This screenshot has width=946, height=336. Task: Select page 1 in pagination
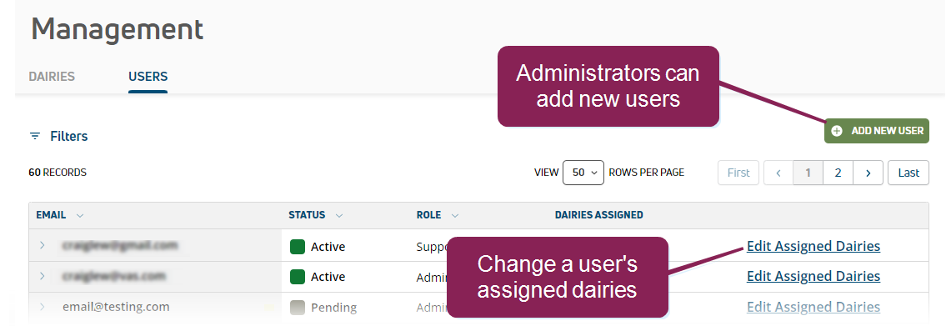[x=808, y=173]
